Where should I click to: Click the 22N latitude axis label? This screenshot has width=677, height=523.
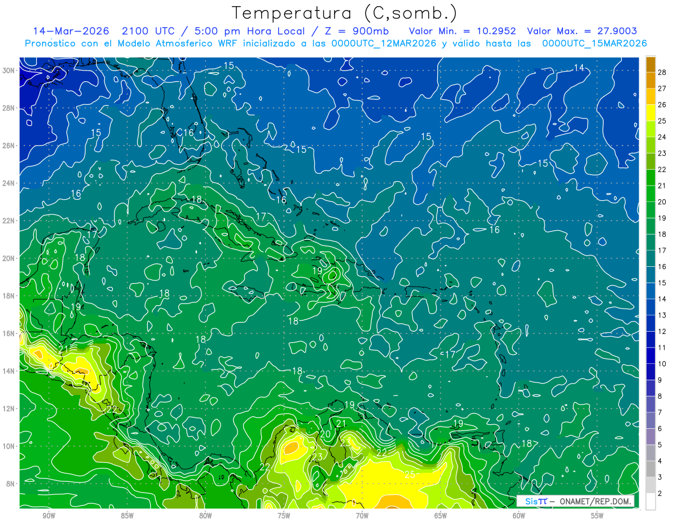point(8,221)
